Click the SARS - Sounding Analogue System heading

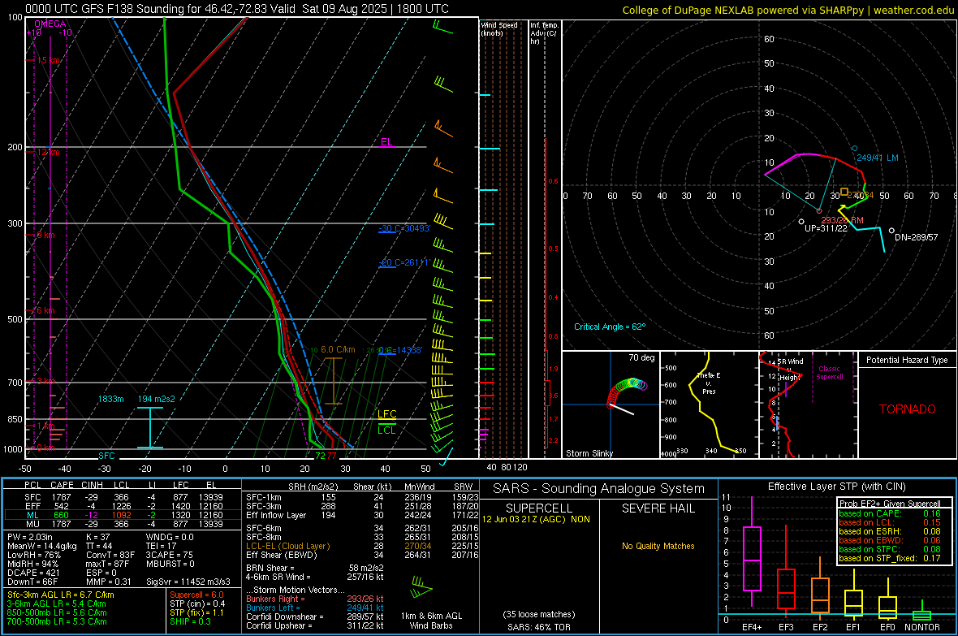(x=598, y=489)
